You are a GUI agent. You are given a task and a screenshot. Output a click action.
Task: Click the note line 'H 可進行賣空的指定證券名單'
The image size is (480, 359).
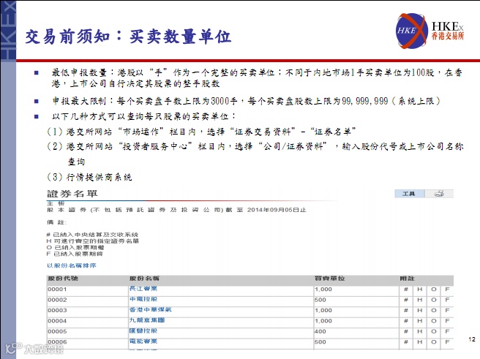click(x=93, y=241)
